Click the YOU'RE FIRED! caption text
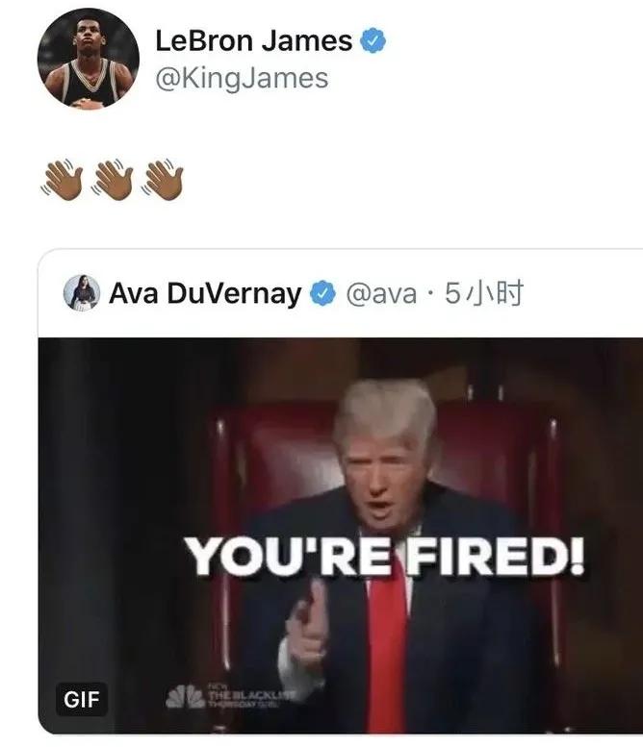643x747 pixels. tap(384, 556)
